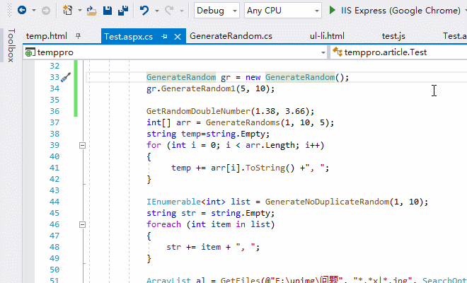Image resolution: width=467 pixels, height=283 pixels.
Task: Switch to the temp.html tab
Action: (47, 36)
